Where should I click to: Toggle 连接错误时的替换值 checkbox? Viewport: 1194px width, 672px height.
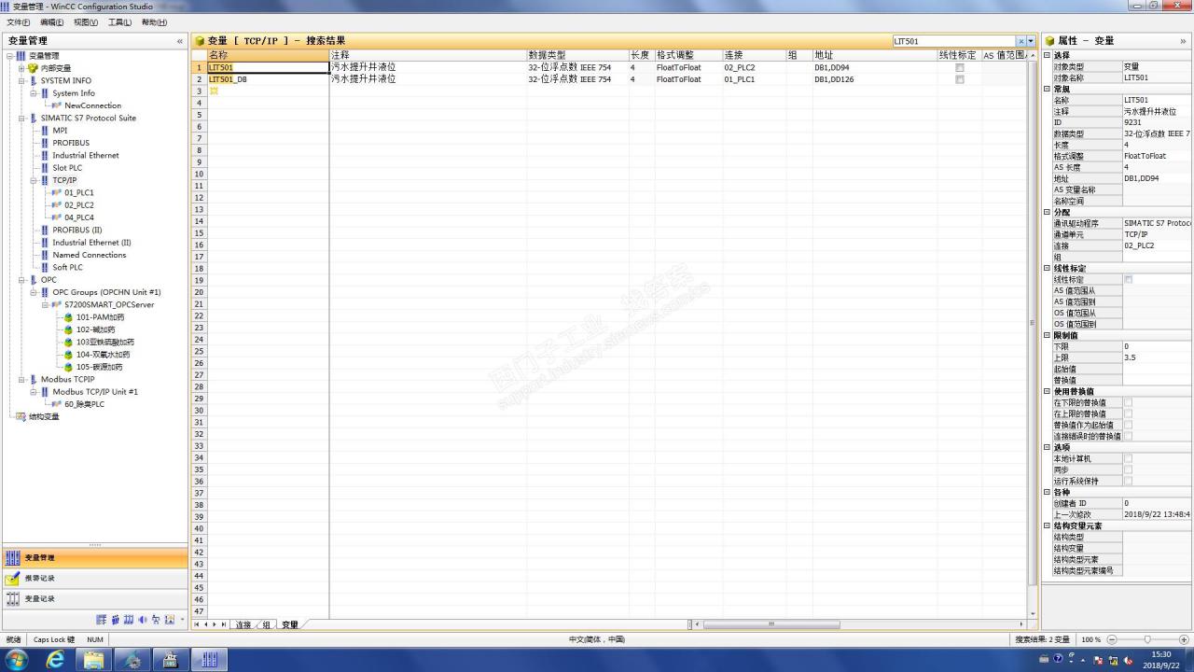(1129, 436)
